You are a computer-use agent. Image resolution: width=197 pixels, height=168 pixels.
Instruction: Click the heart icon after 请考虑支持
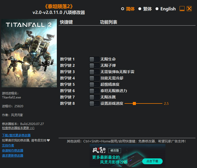48,140
